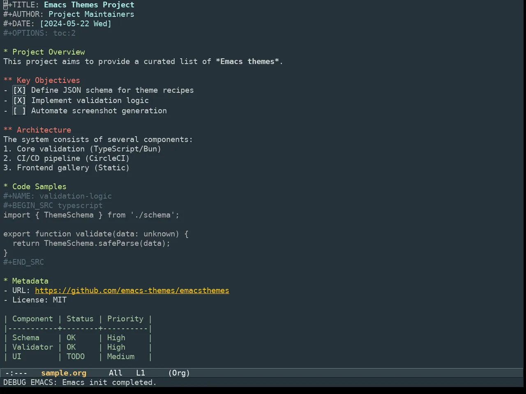Click the Priority table header cell
The image size is (526, 394).
click(125, 319)
